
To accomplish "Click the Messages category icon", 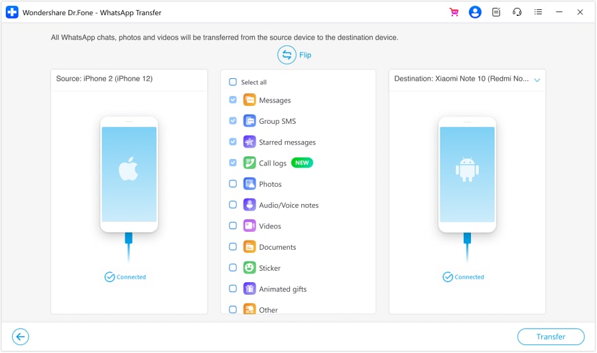I will (x=249, y=100).
